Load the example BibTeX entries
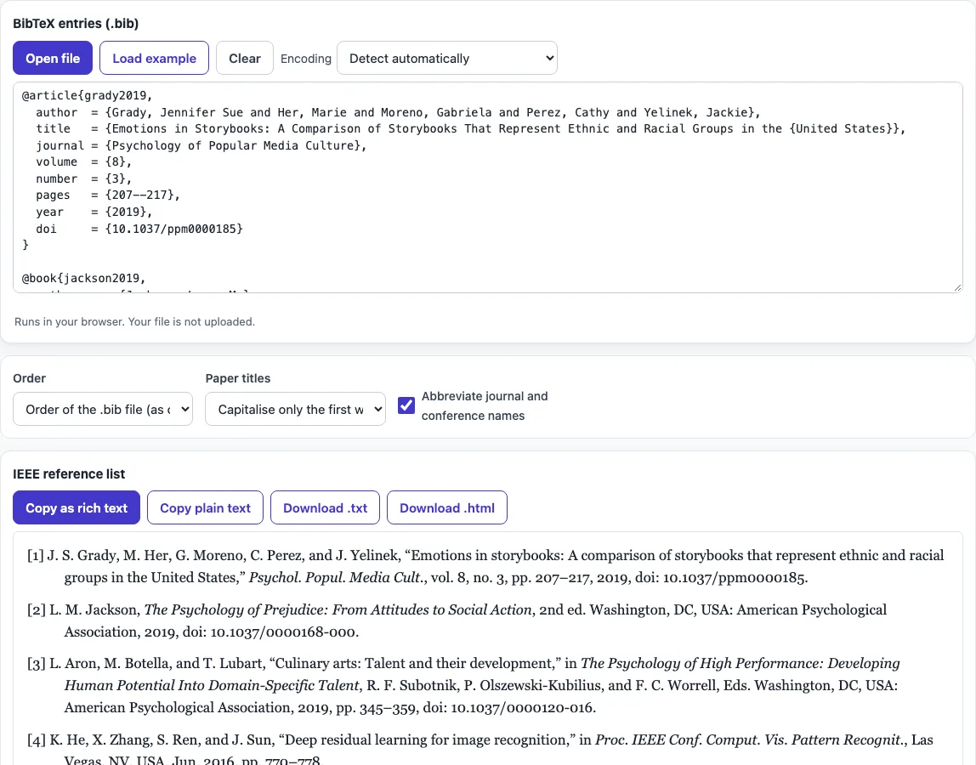The image size is (976, 765). pos(154,58)
